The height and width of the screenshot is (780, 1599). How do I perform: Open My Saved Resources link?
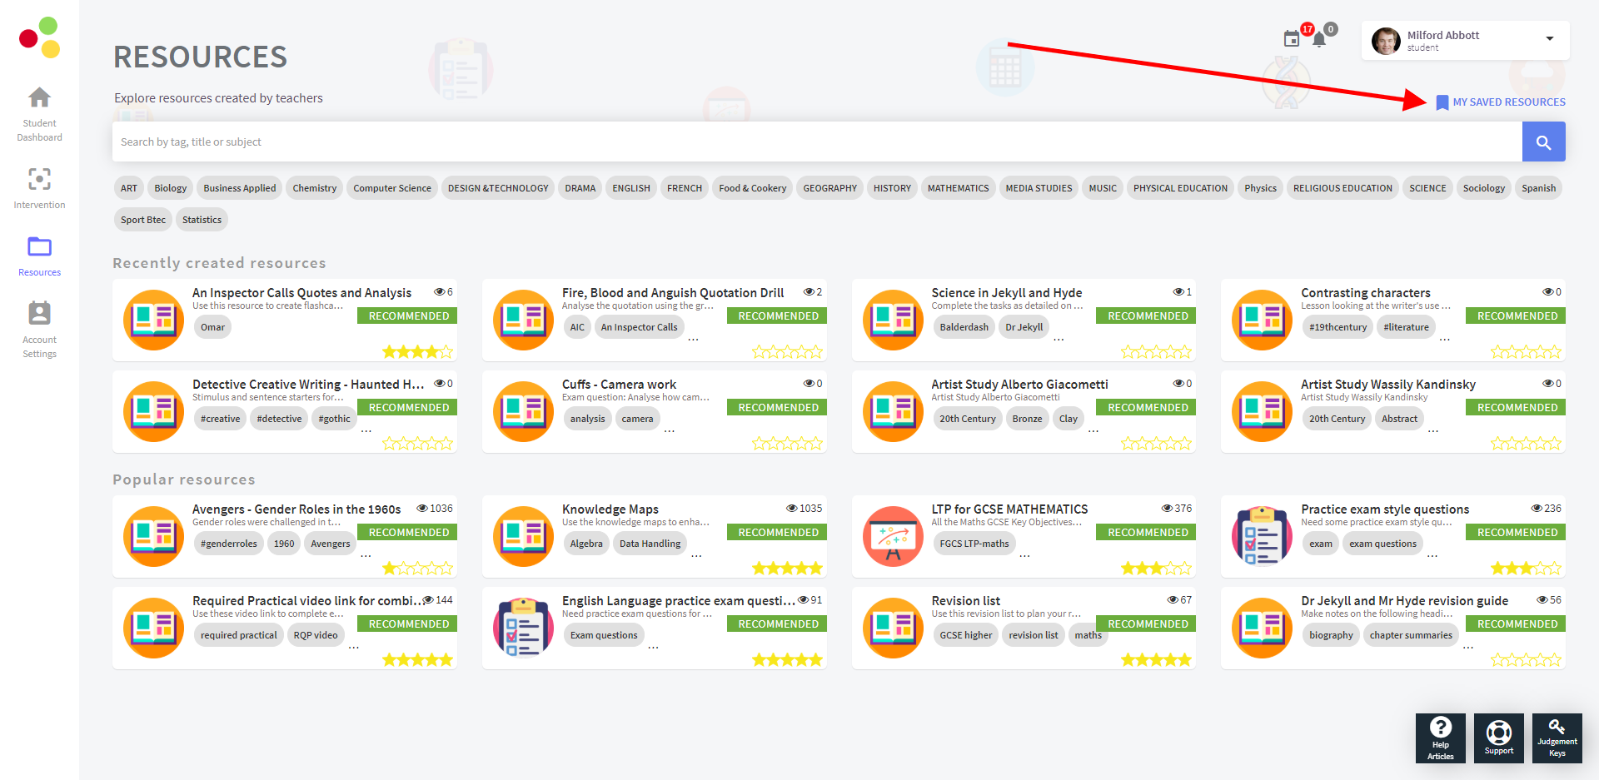pos(1500,102)
